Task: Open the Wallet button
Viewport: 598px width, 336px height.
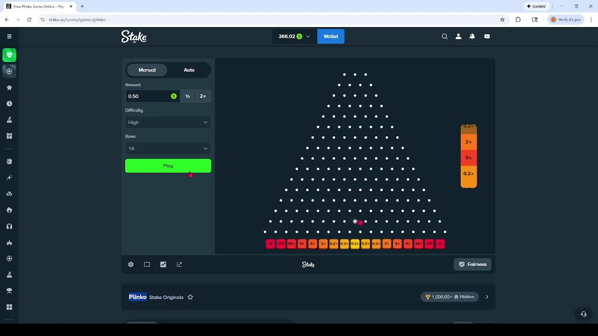Action: (331, 36)
